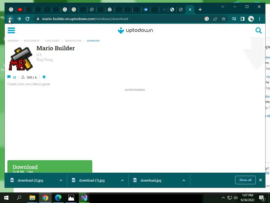View the security shield badge

coord(44,77)
